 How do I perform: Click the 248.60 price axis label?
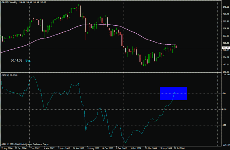[226, 7]
